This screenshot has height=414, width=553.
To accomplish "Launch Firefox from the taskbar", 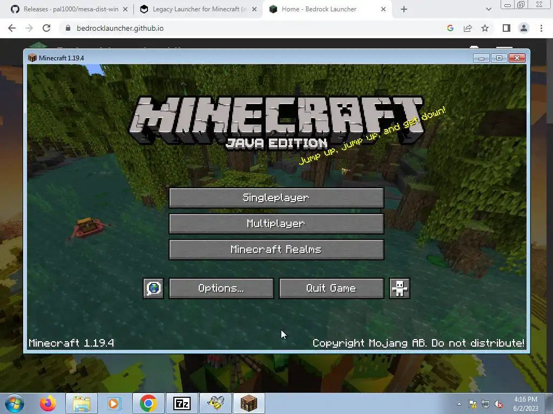I will [x=48, y=403].
